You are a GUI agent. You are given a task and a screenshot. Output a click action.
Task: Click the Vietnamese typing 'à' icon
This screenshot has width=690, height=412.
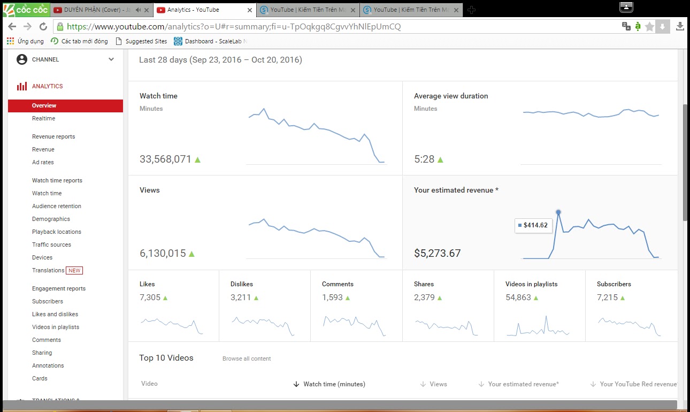coord(638,26)
